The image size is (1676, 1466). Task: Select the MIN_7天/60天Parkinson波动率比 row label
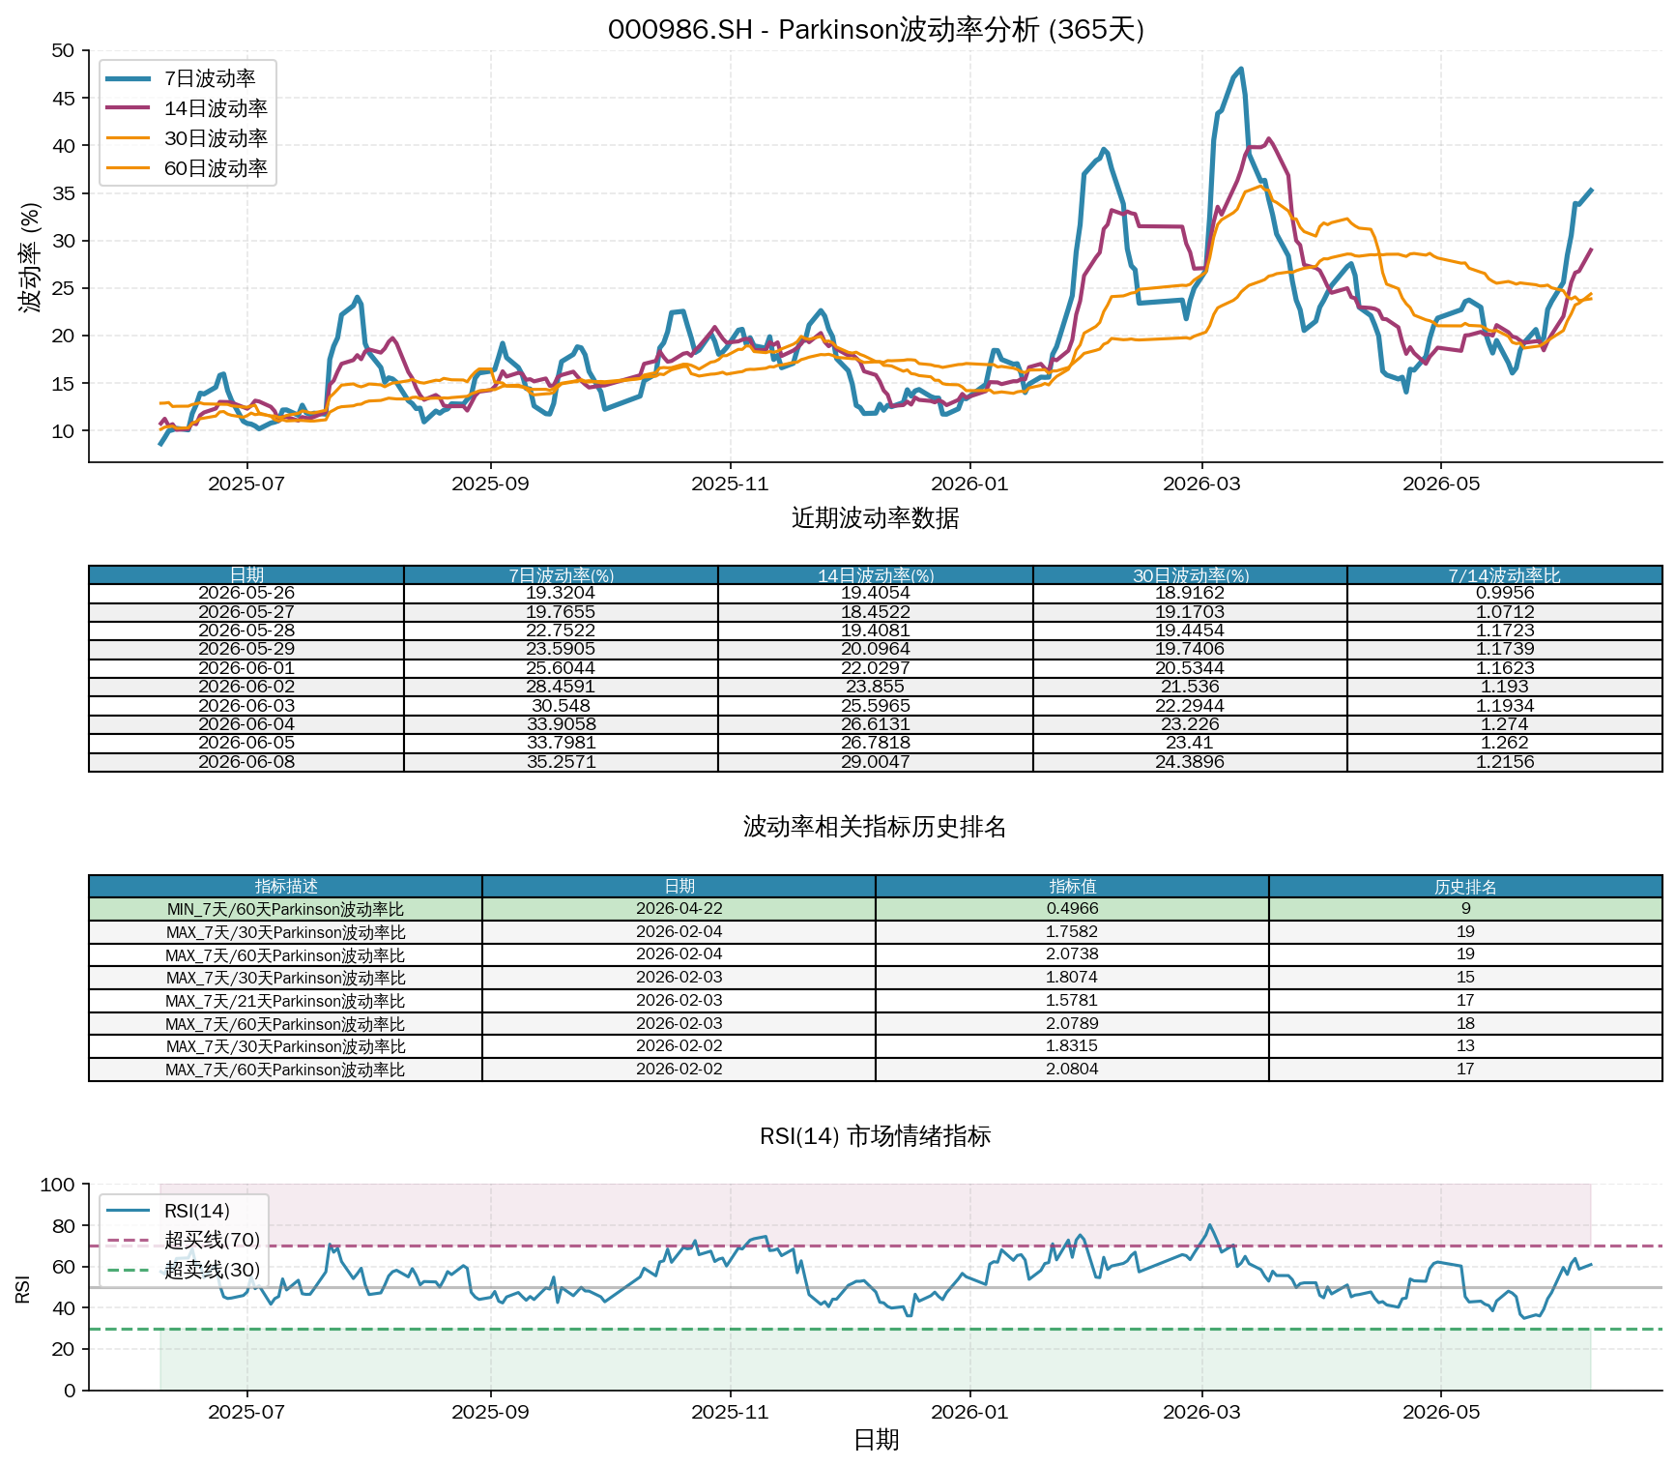tap(285, 909)
